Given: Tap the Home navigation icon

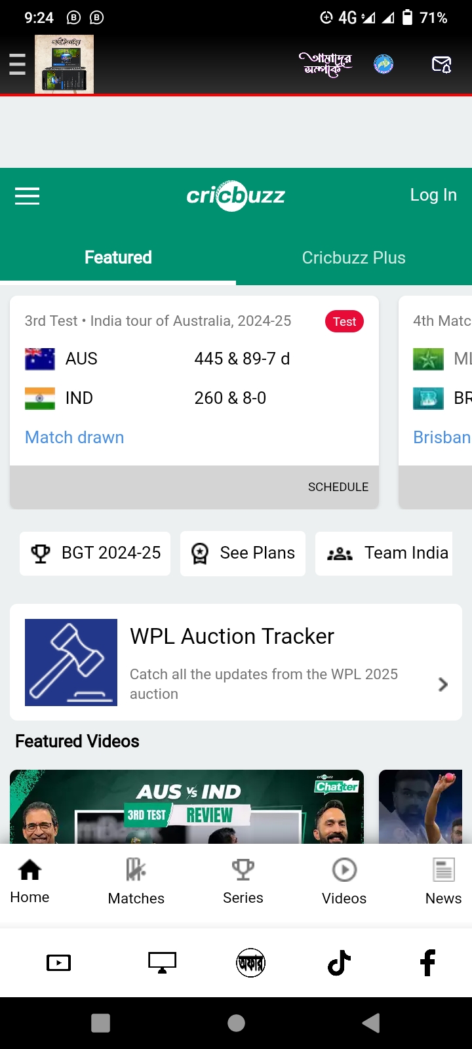Looking at the screenshot, I should (29, 870).
